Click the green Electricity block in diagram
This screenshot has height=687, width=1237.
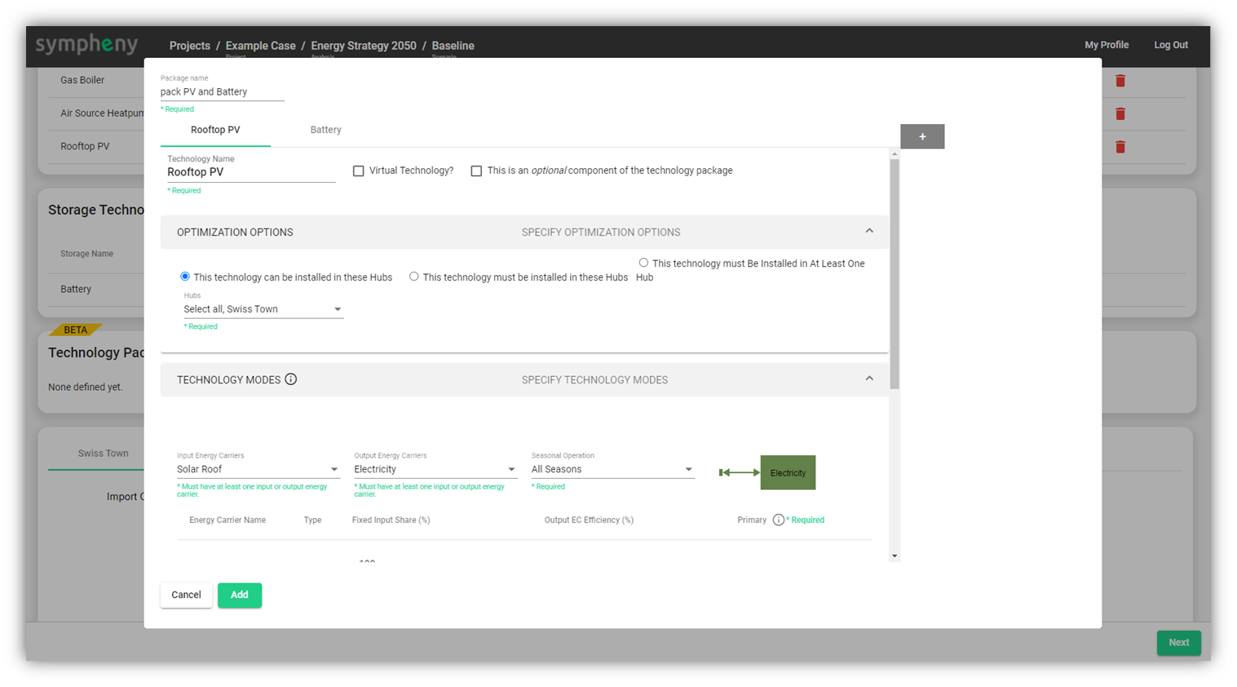(x=788, y=472)
